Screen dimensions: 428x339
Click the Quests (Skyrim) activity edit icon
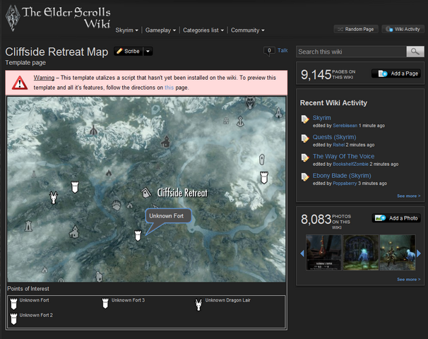point(304,138)
